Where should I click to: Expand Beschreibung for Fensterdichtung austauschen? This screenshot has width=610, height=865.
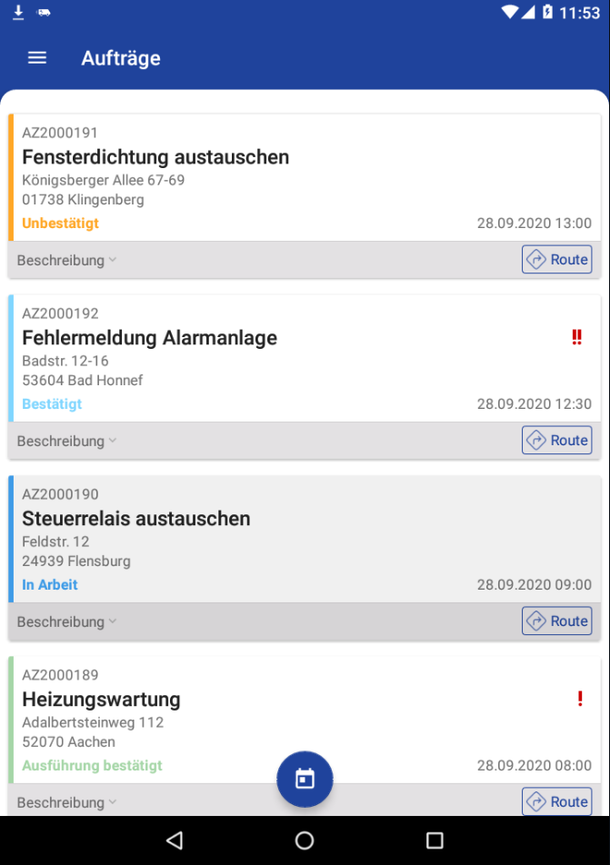[x=66, y=260]
